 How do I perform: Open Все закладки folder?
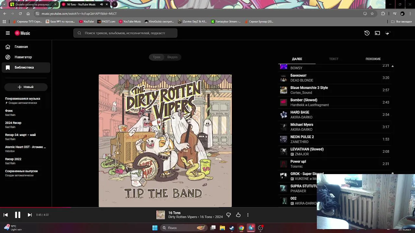[401, 22]
